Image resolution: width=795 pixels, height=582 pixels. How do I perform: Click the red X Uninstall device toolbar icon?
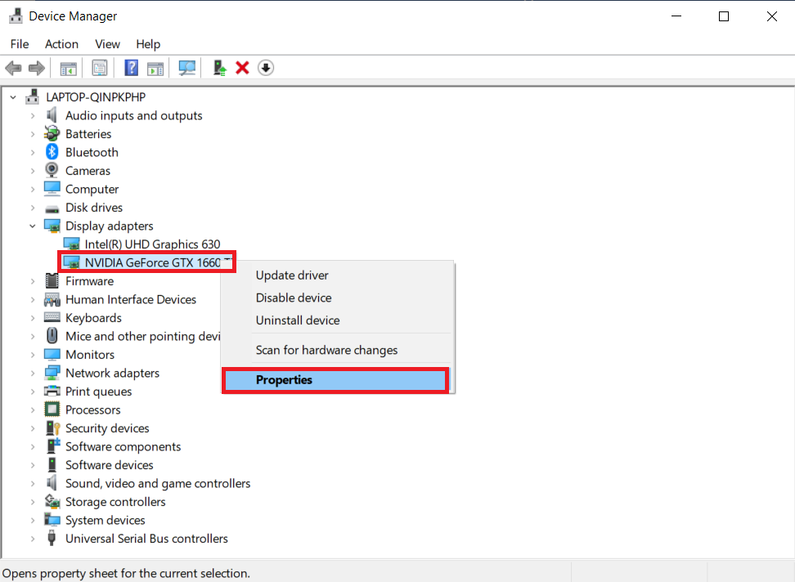(242, 68)
